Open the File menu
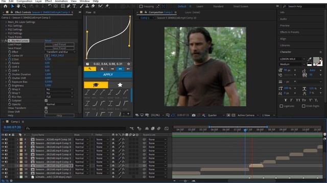Screen dimensions: 327x183 4,1
